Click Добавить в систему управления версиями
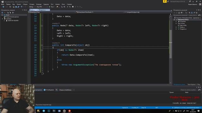 point(187,108)
